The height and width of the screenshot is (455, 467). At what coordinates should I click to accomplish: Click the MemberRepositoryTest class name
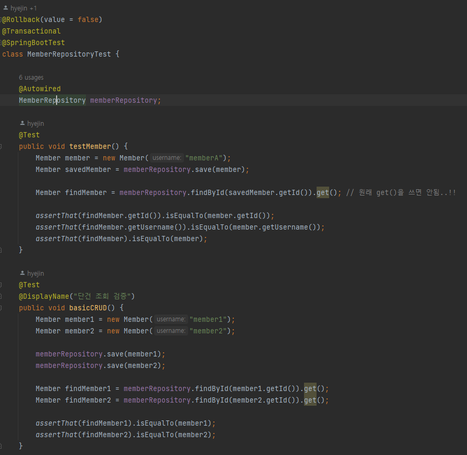coord(69,54)
